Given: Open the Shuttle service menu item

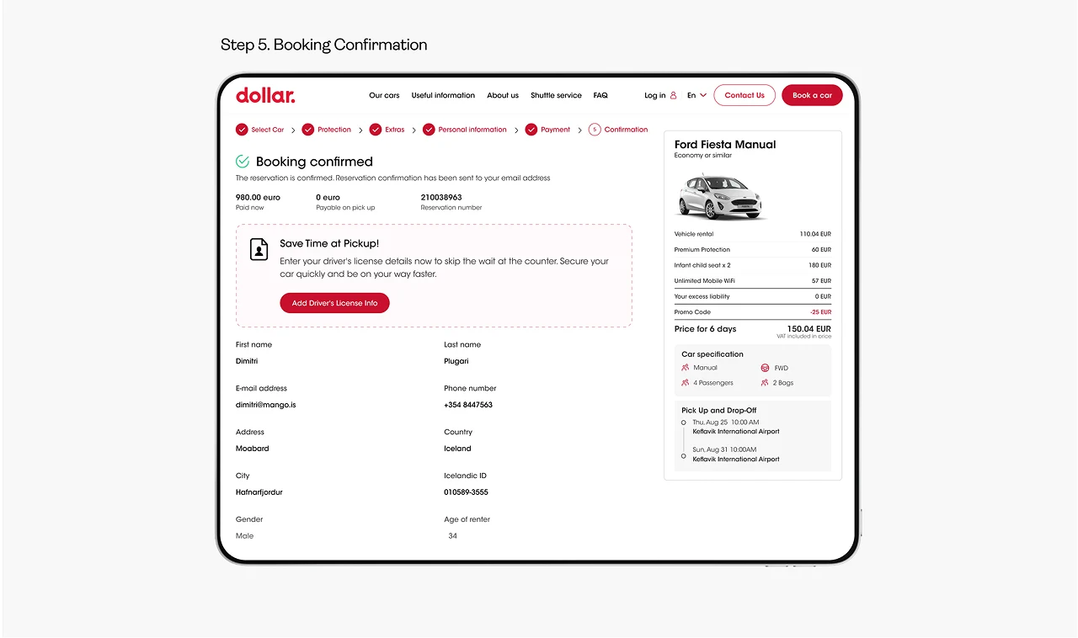Looking at the screenshot, I should 556,95.
